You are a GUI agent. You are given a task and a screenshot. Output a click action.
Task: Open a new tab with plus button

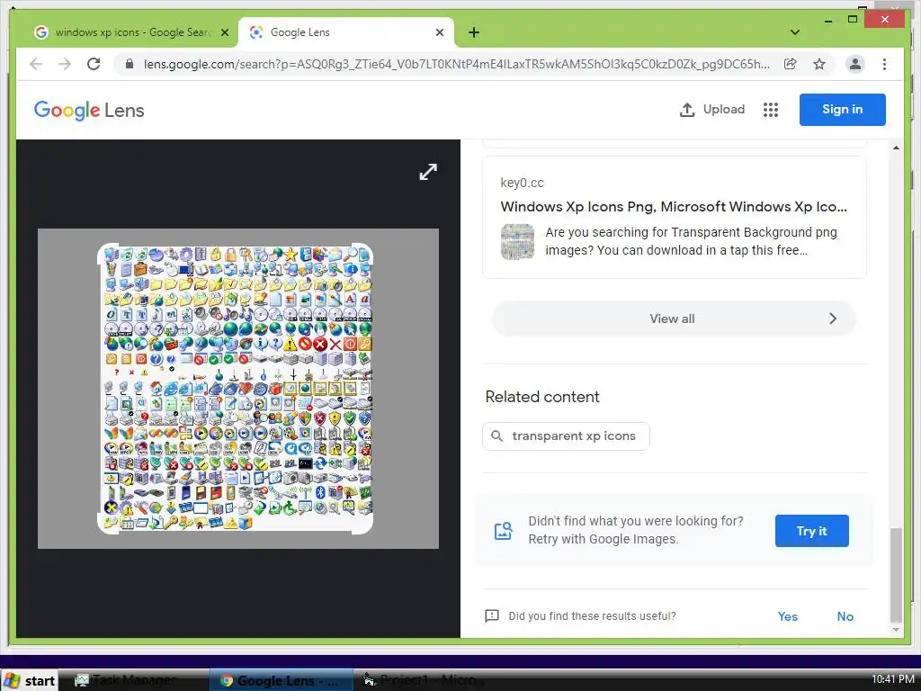tap(474, 32)
